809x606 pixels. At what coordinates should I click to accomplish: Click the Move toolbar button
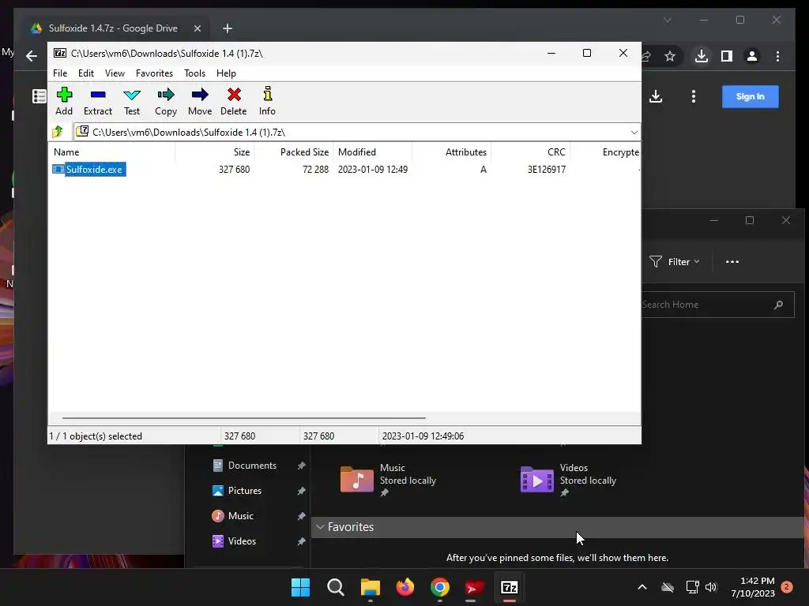tap(200, 101)
